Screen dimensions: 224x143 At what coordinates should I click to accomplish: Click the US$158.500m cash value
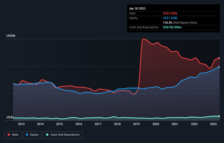[172, 27]
